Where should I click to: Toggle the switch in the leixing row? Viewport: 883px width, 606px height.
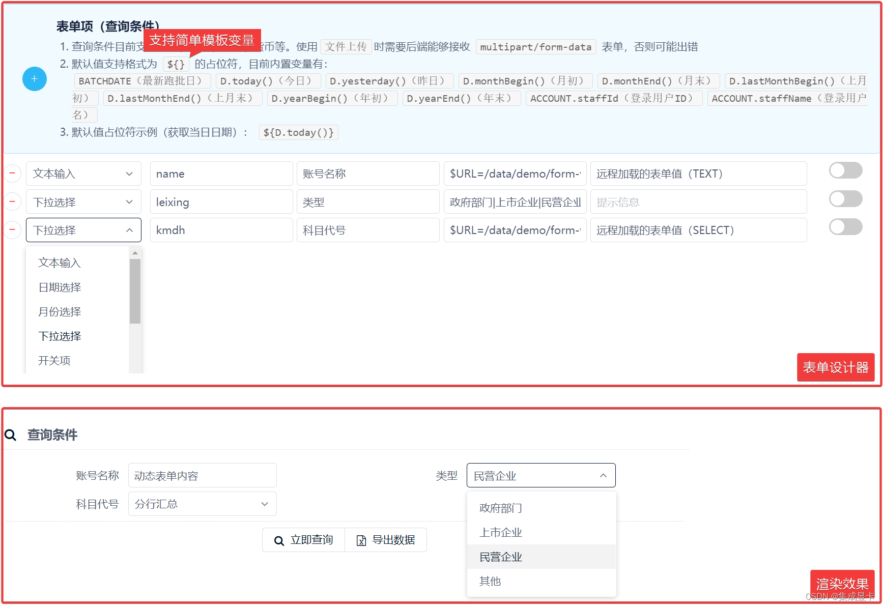(845, 199)
